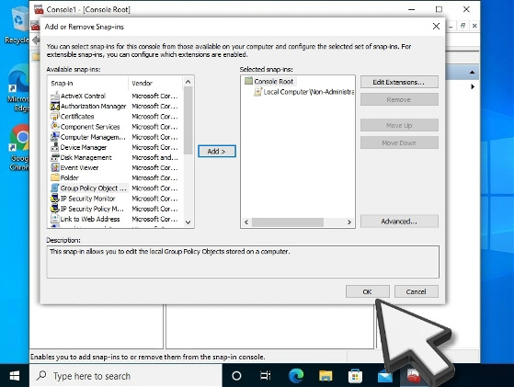Open the Advanced options button

399,222
